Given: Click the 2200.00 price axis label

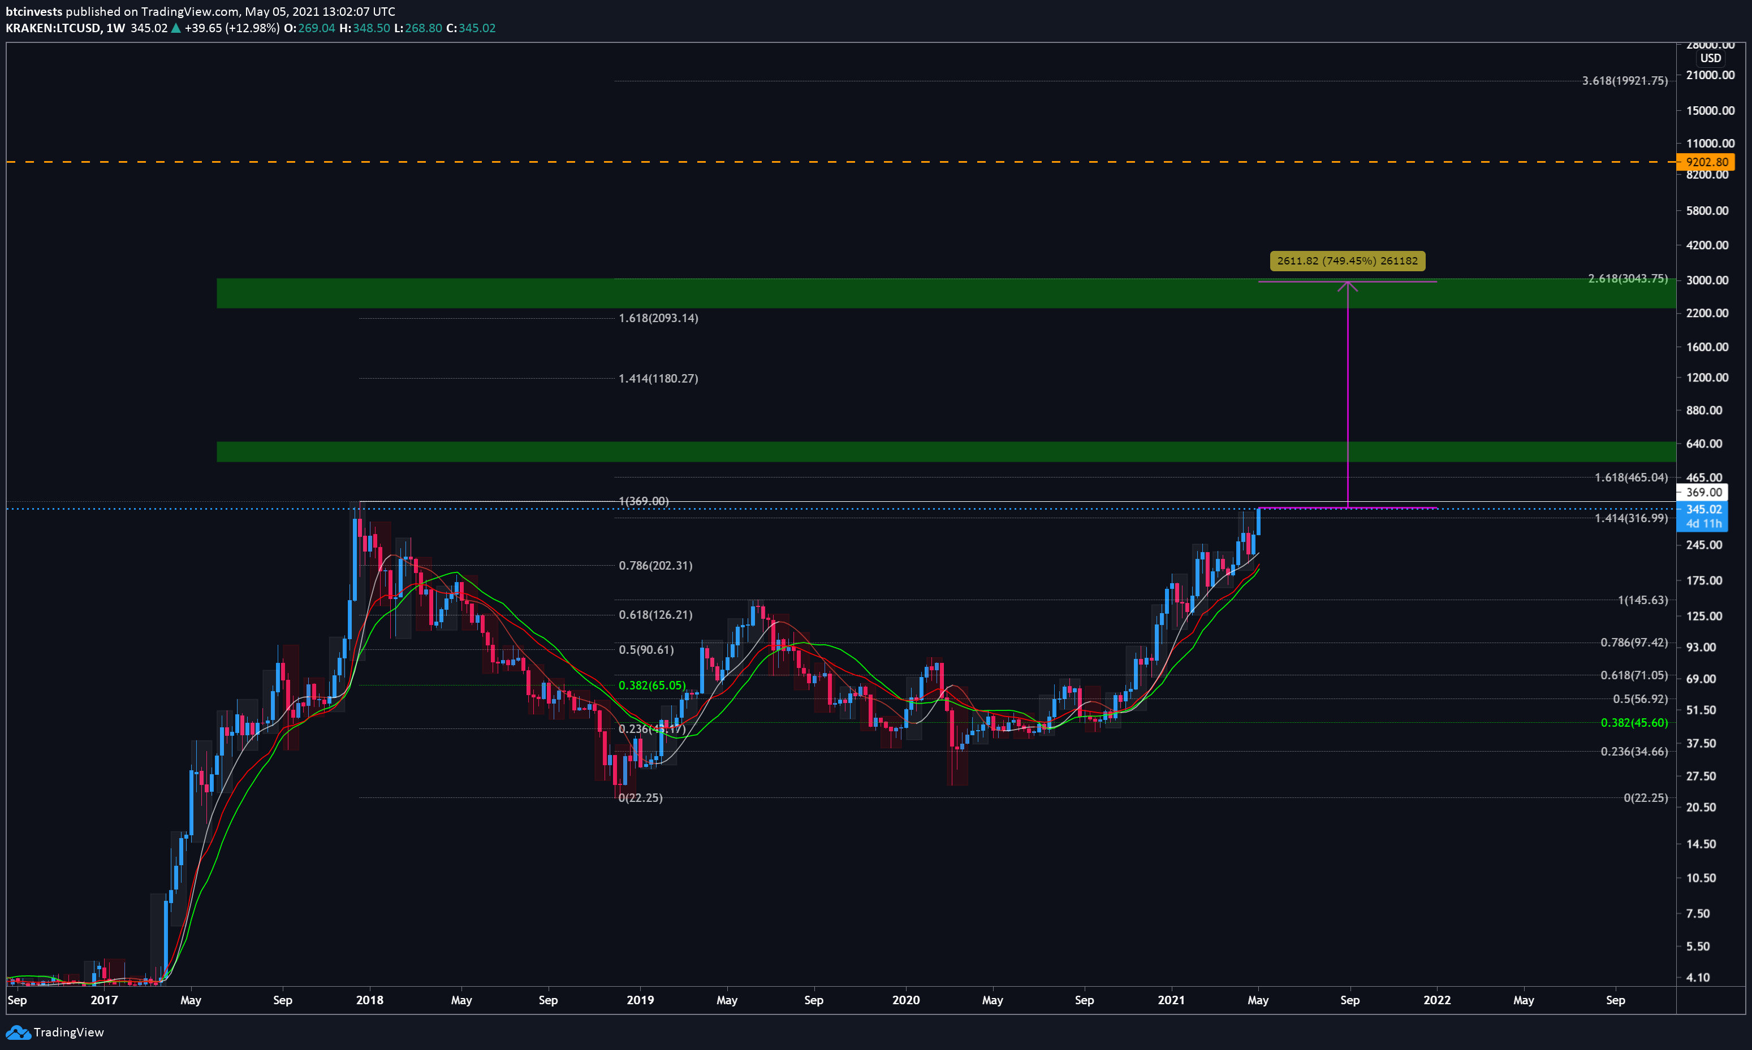Looking at the screenshot, I should 1707,314.
